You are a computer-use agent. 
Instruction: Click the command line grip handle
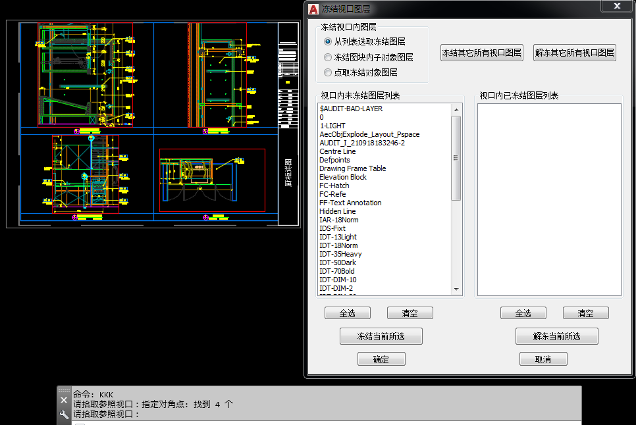64,390
